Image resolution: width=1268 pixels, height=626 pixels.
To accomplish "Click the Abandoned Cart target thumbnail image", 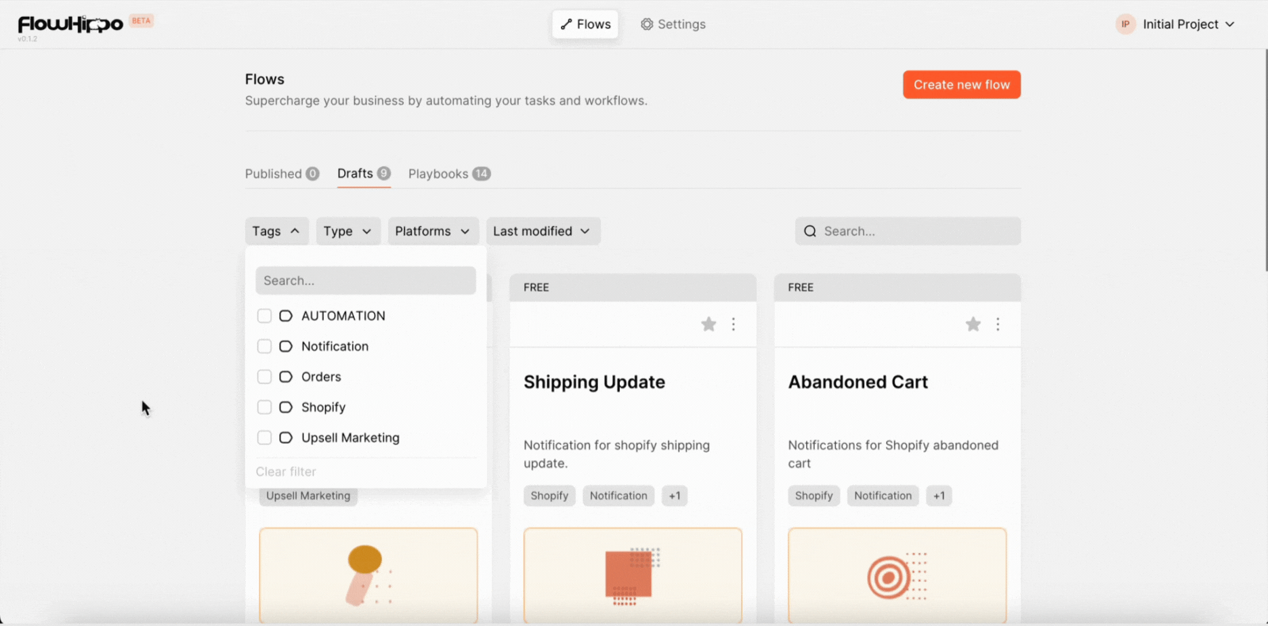I will tap(897, 576).
